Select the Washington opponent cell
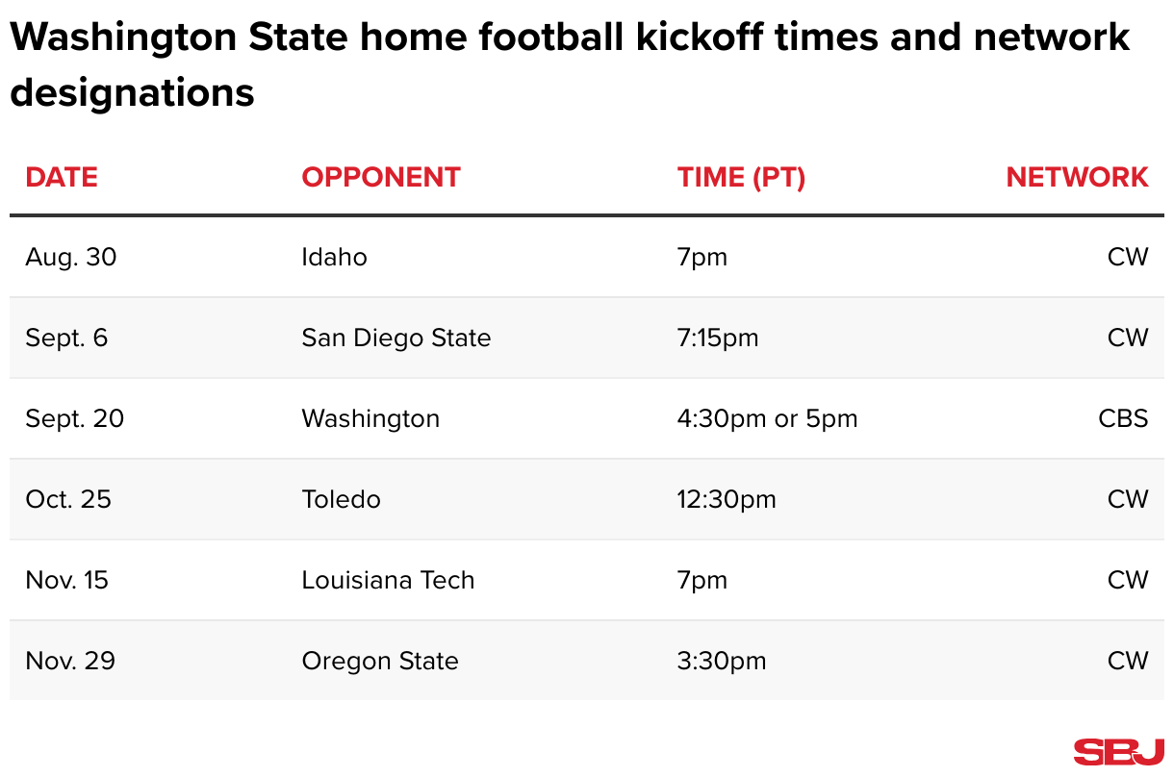This screenshot has height=777, width=1174. pos(370,418)
